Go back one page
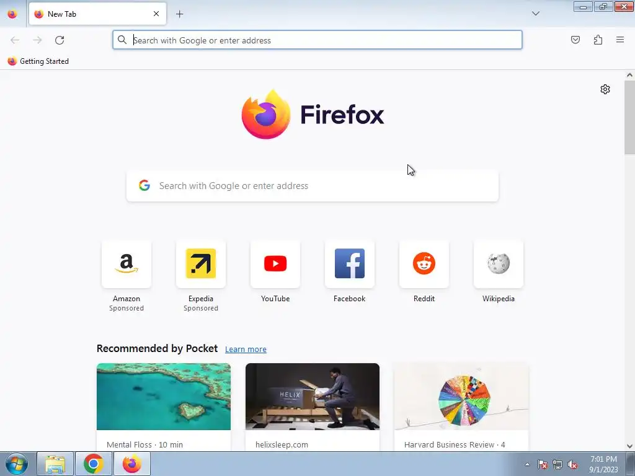This screenshot has width=635, height=476. [x=15, y=40]
